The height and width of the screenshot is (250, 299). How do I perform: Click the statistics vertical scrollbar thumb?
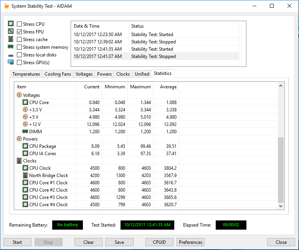coord(281,170)
